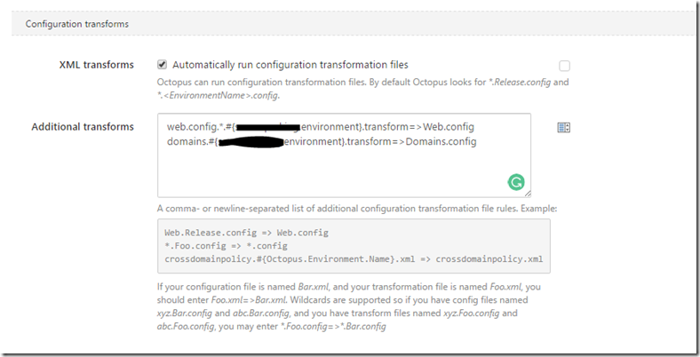The height and width of the screenshot is (357, 700).
Task: Click the 'Automatically run configuration transformation files' label
Action: 290,65
